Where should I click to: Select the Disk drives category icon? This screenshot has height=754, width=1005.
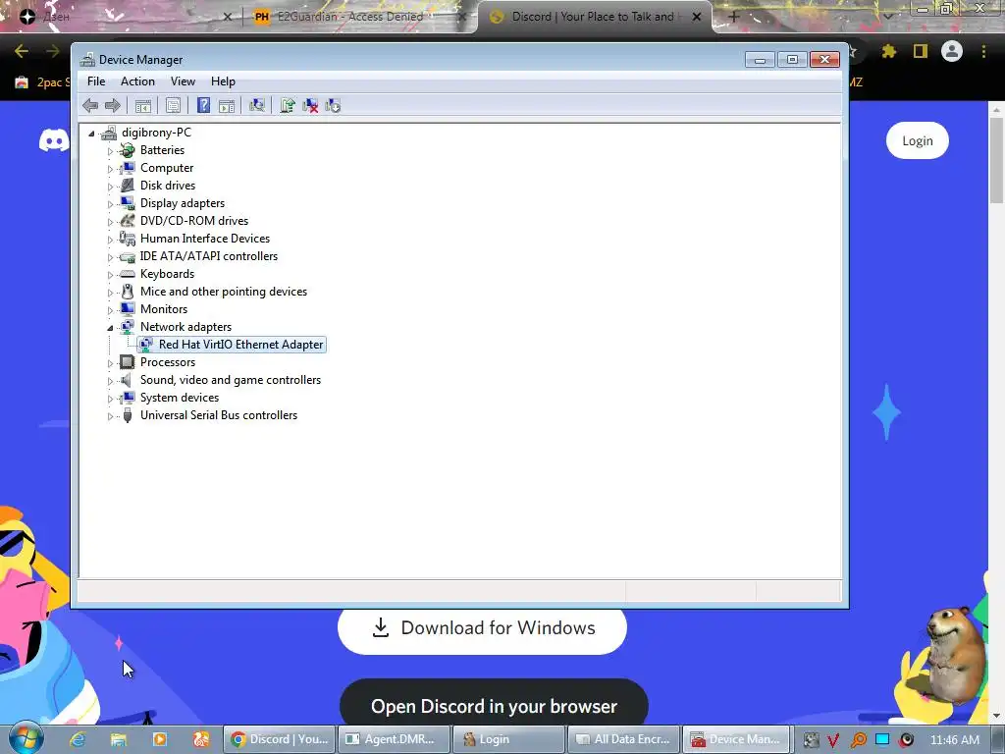(128, 186)
